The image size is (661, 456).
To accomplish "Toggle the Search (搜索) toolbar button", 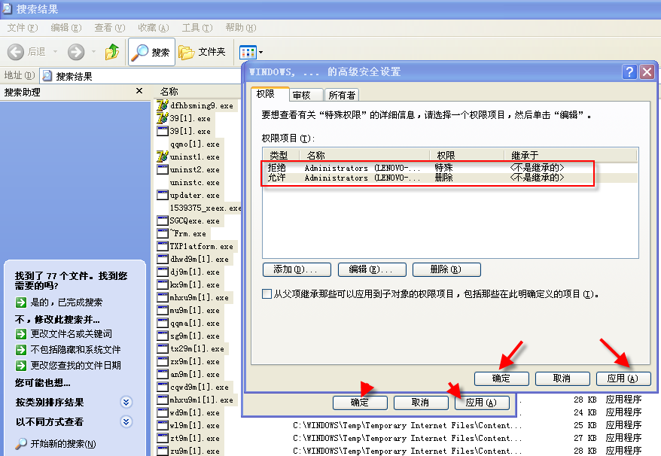I will (151, 52).
